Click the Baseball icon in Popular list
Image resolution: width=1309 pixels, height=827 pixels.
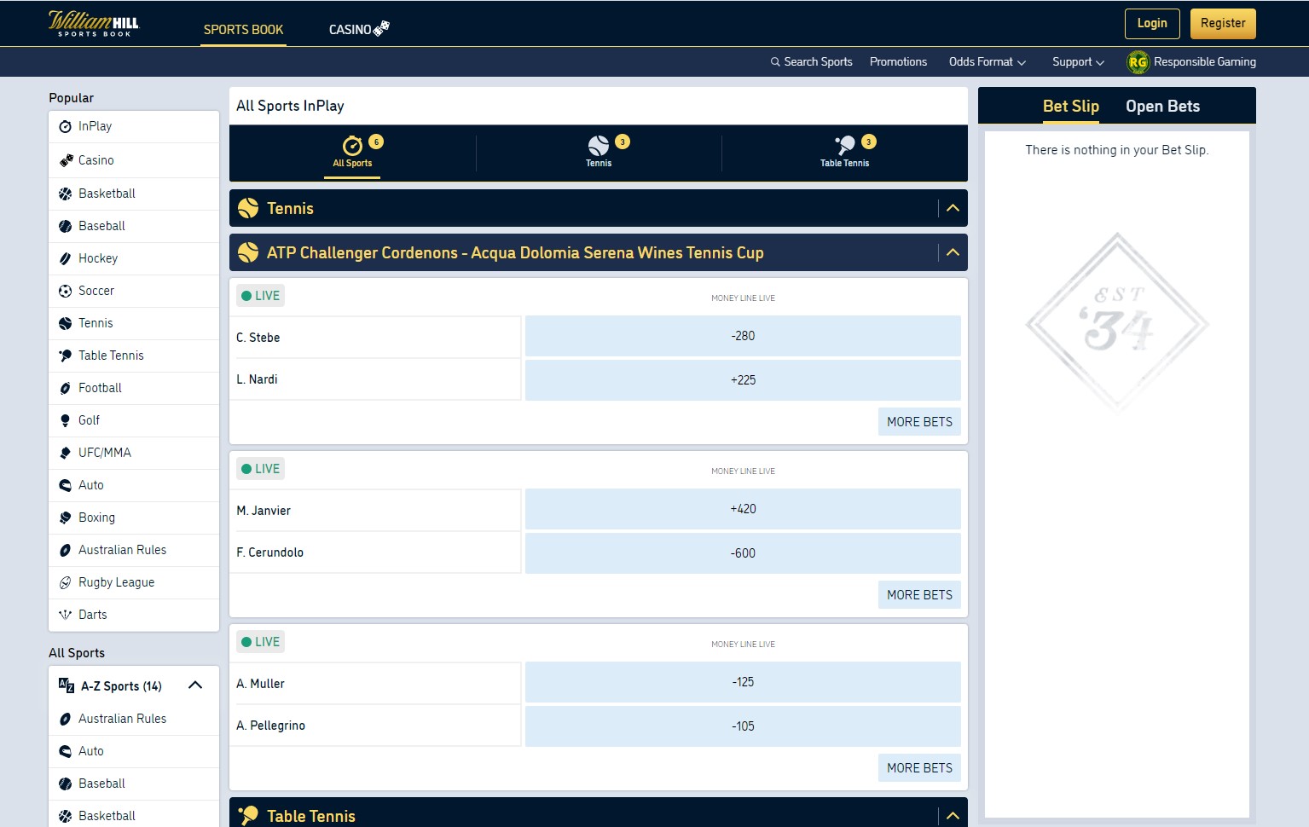[x=65, y=226]
